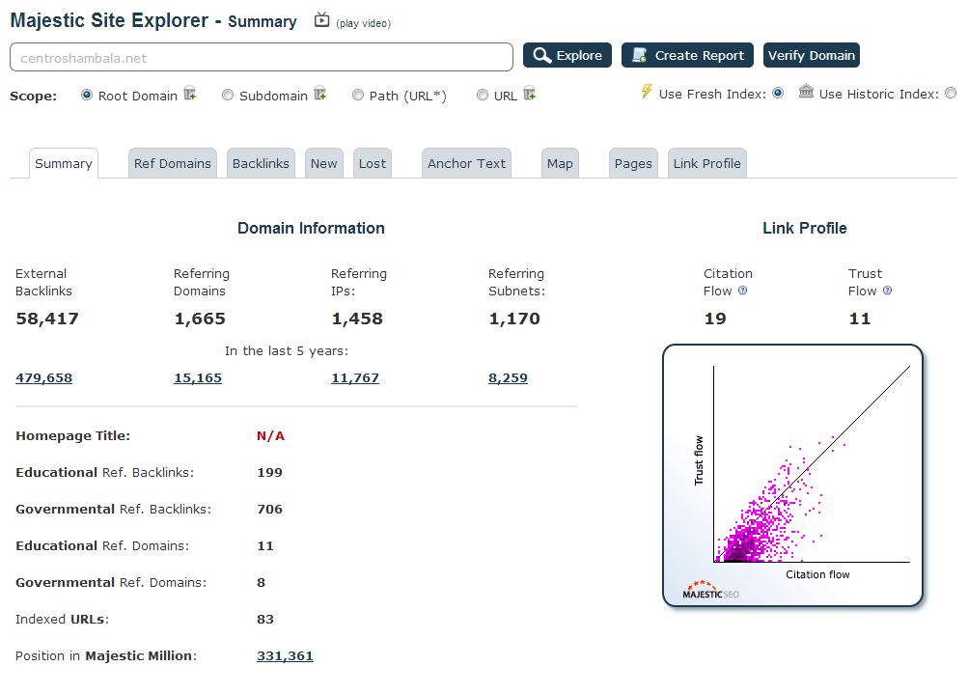Click the MajesticSEO logo in chart
The image size is (968, 694).
(710, 591)
